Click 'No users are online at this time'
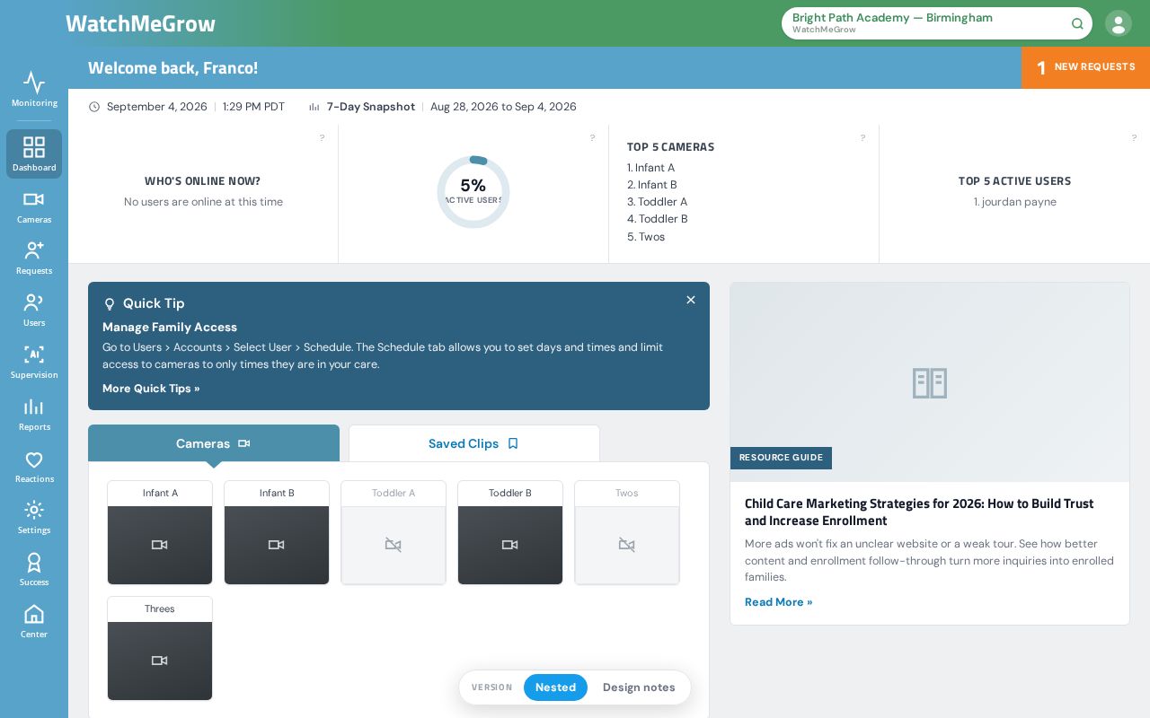 (203, 202)
